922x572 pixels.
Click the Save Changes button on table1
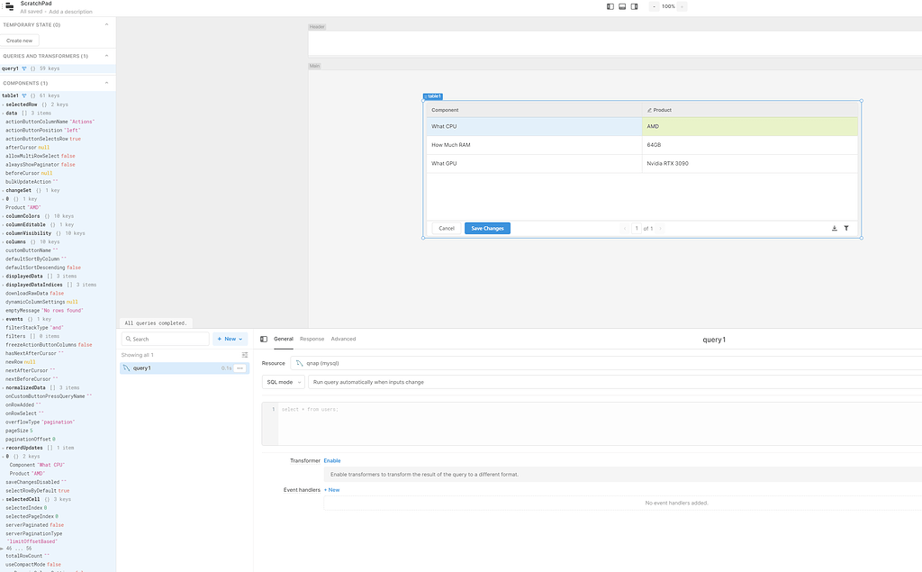coord(487,228)
